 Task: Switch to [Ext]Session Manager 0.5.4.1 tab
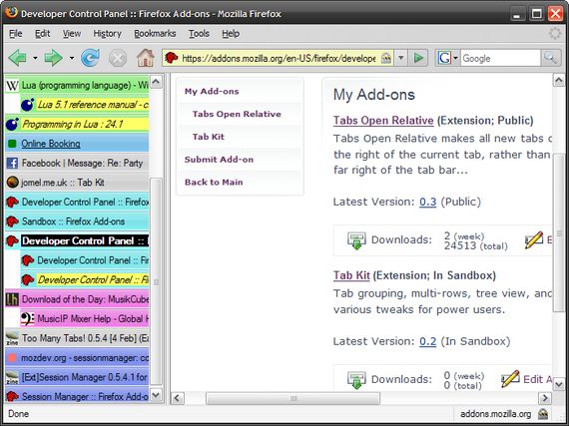coord(77,377)
